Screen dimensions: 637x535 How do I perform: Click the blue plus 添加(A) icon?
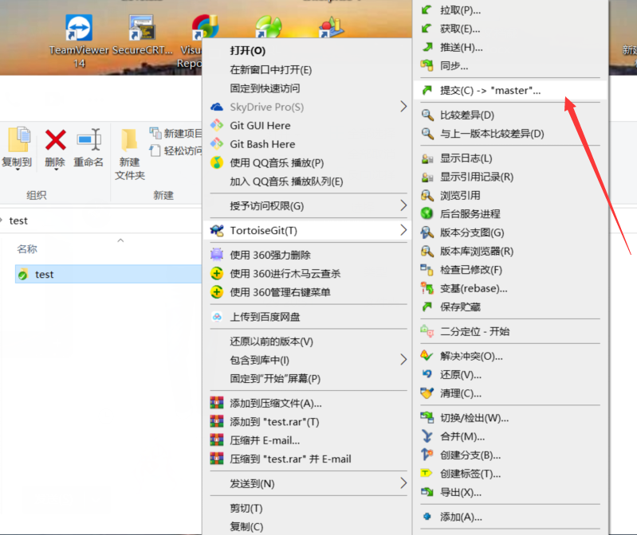click(427, 517)
